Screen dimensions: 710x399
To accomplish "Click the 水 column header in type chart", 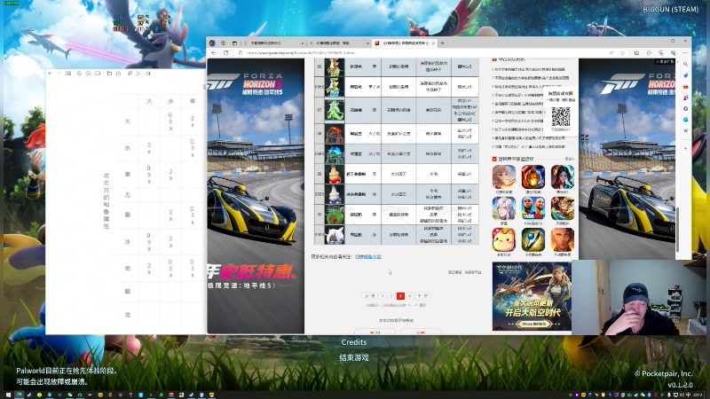I will click(x=170, y=101).
